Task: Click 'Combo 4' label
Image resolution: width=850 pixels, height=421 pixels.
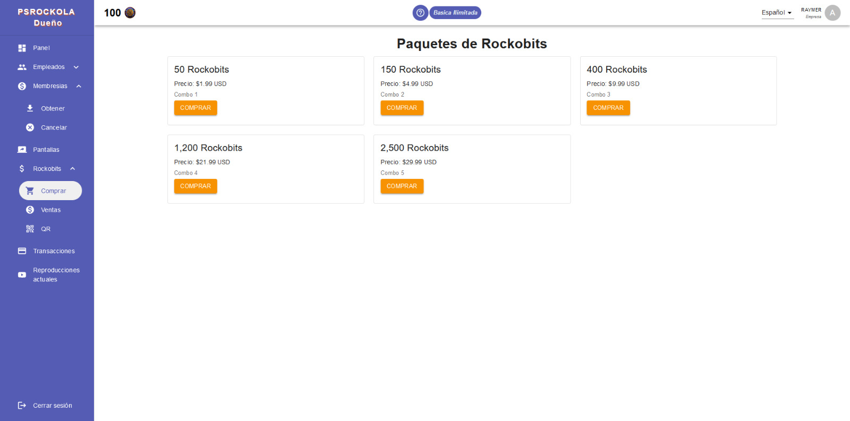Action: pyautogui.click(x=186, y=173)
